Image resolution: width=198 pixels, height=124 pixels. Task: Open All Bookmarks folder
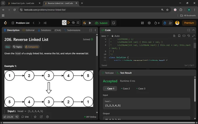pyautogui.click(x=188, y=15)
